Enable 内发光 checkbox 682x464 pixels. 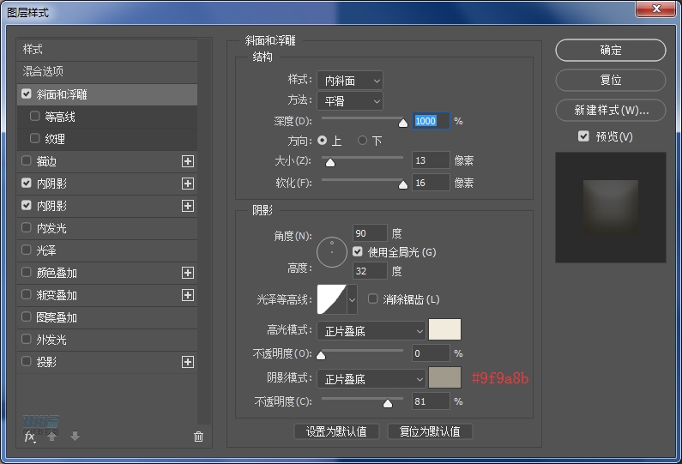point(27,227)
